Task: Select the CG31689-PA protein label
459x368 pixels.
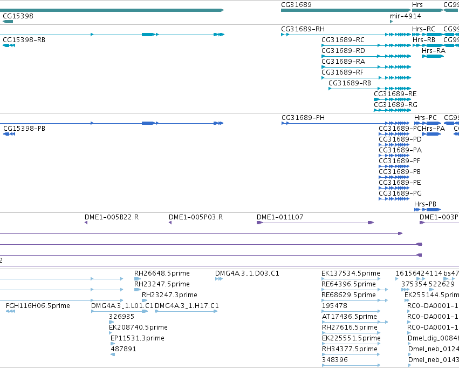Action: tap(400, 150)
